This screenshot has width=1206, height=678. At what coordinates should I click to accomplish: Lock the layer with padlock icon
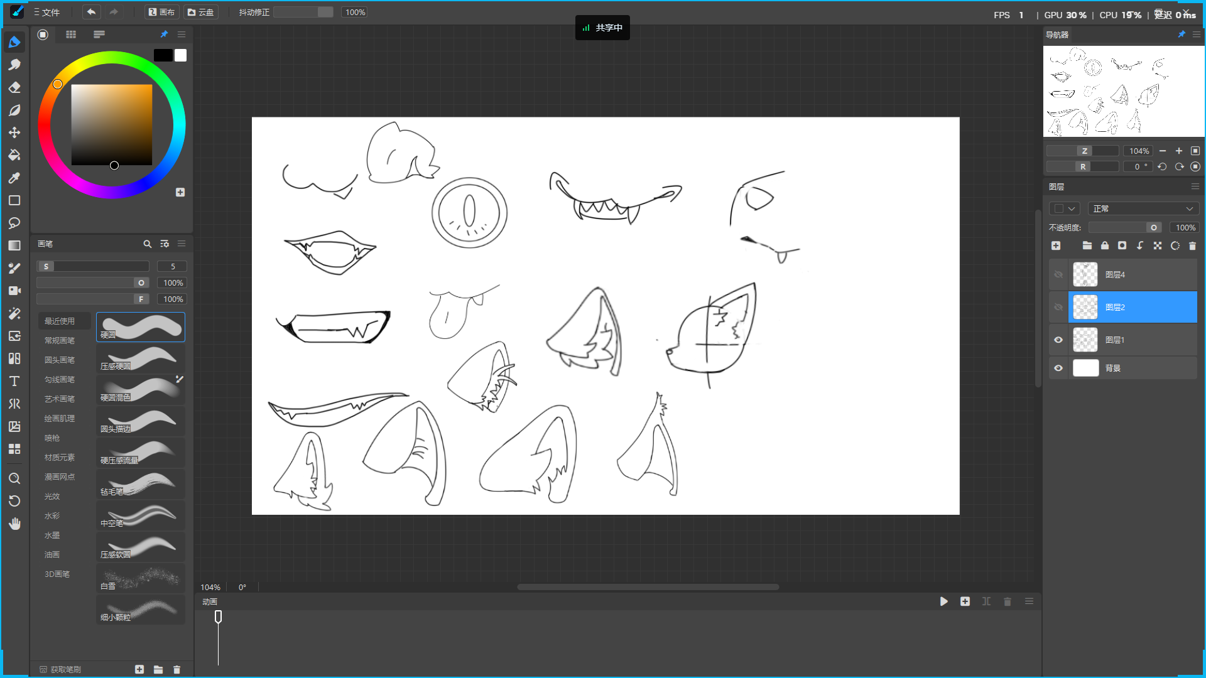(1105, 245)
